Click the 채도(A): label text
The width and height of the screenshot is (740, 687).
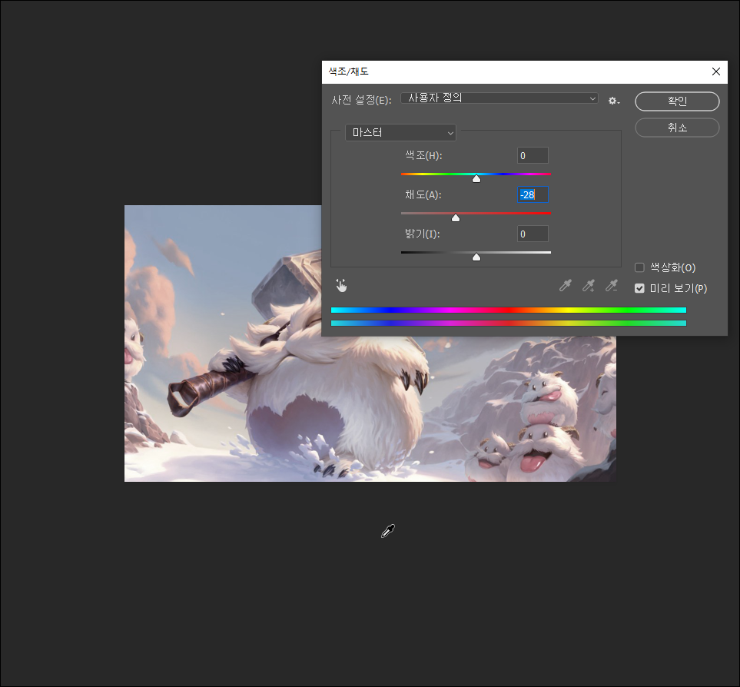(x=423, y=194)
